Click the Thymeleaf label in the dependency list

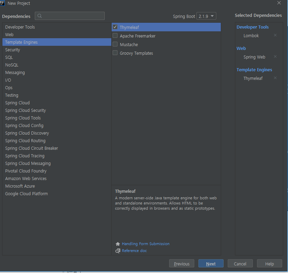[129, 27]
